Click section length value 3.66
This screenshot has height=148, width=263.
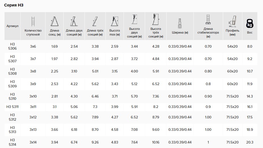point(55,130)
